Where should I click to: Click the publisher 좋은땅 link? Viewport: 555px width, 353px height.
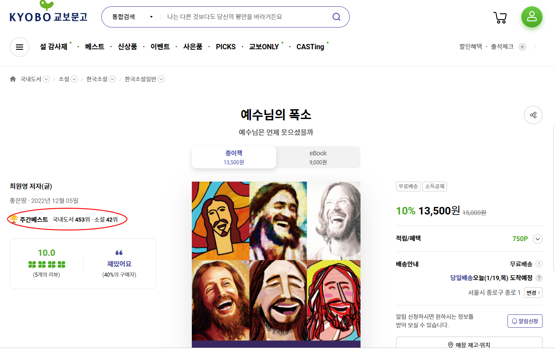pos(17,201)
